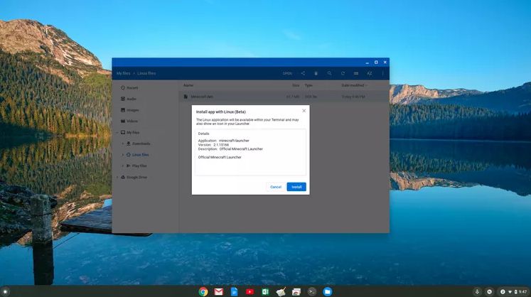Minimize the Files window
The height and width of the screenshot is (297, 531).
[367, 63]
